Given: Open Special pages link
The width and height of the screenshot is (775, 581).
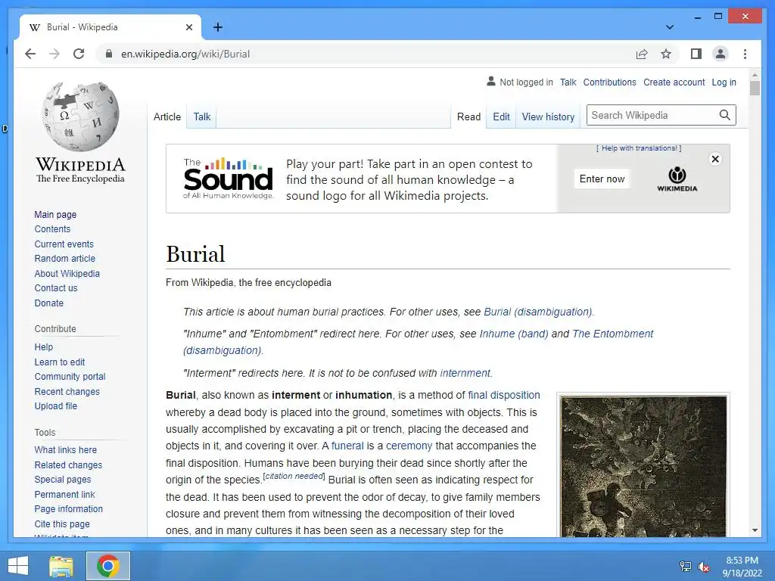Looking at the screenshot, I should (63, 479).
